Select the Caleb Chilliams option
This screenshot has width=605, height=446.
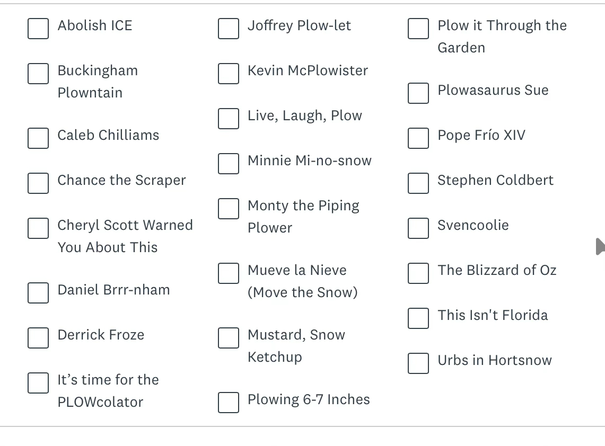point(38,138)
